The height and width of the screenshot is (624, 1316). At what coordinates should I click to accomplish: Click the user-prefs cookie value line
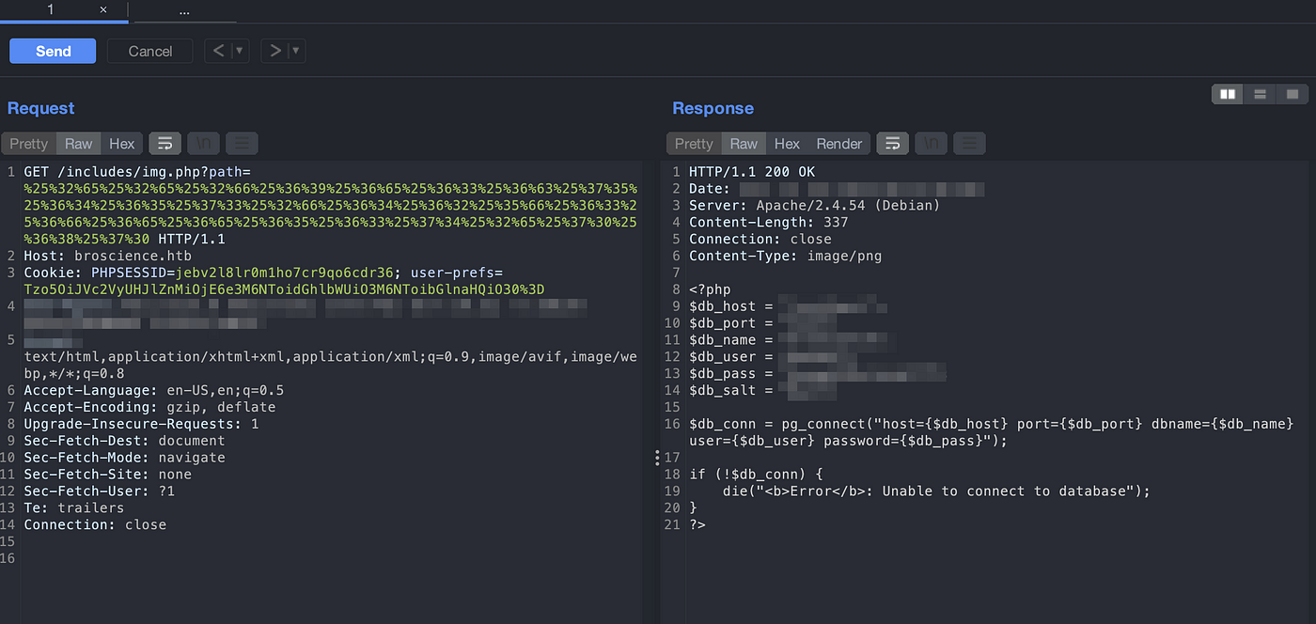click(x=284, y=289)
